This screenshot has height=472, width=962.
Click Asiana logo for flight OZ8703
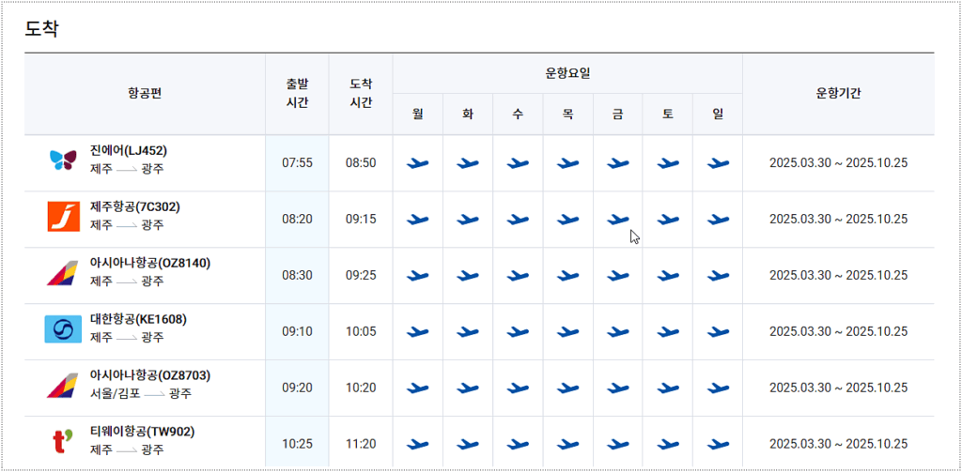(63, 386)
